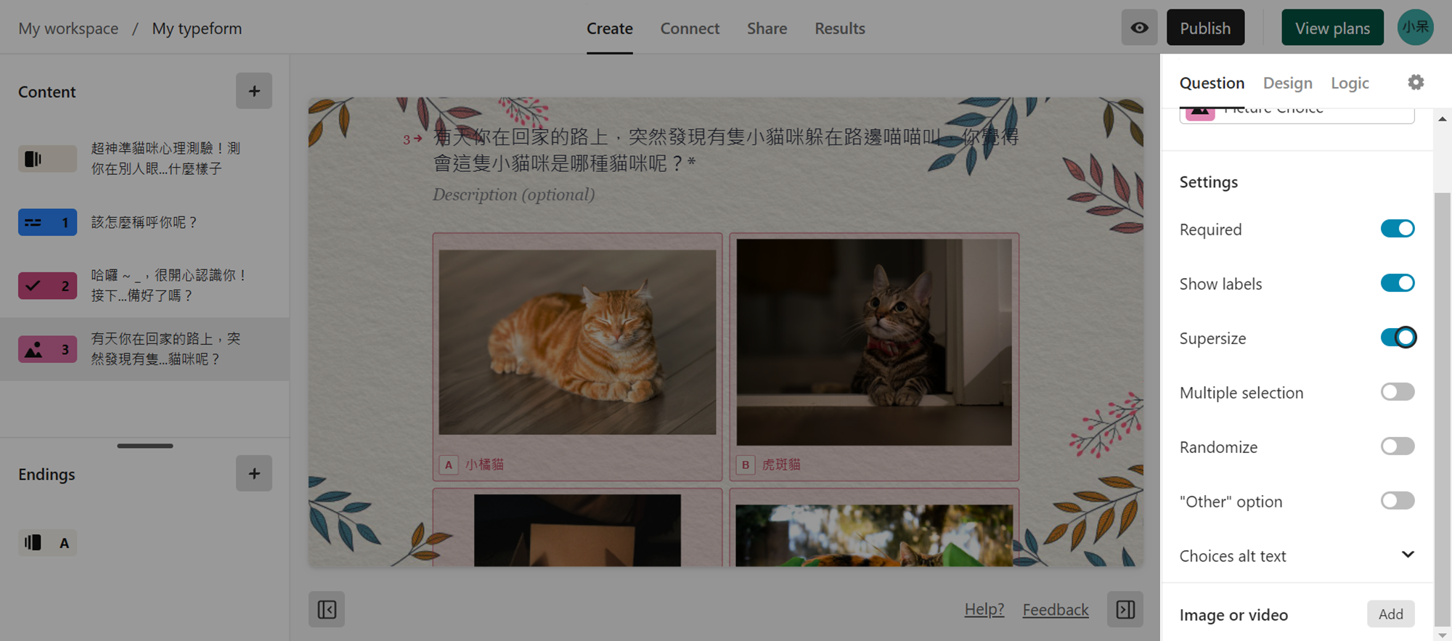Turn off the Required toggle
This screenshot has width=1452, height=641.
click(1398, 229)
